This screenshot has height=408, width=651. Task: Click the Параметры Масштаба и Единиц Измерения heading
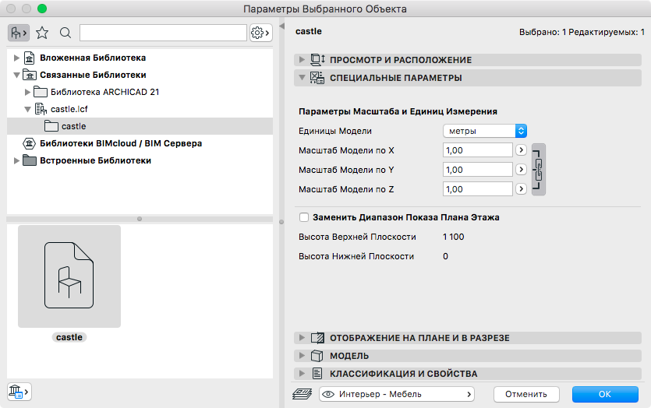click(398, 111)
